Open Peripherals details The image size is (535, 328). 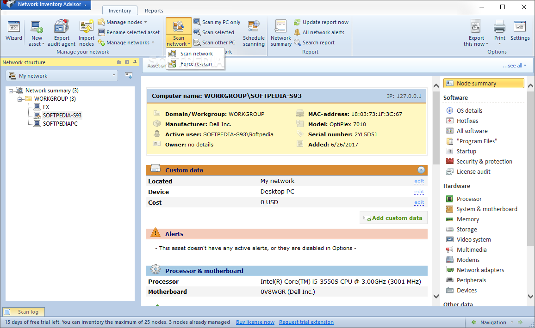pos(471,280)
